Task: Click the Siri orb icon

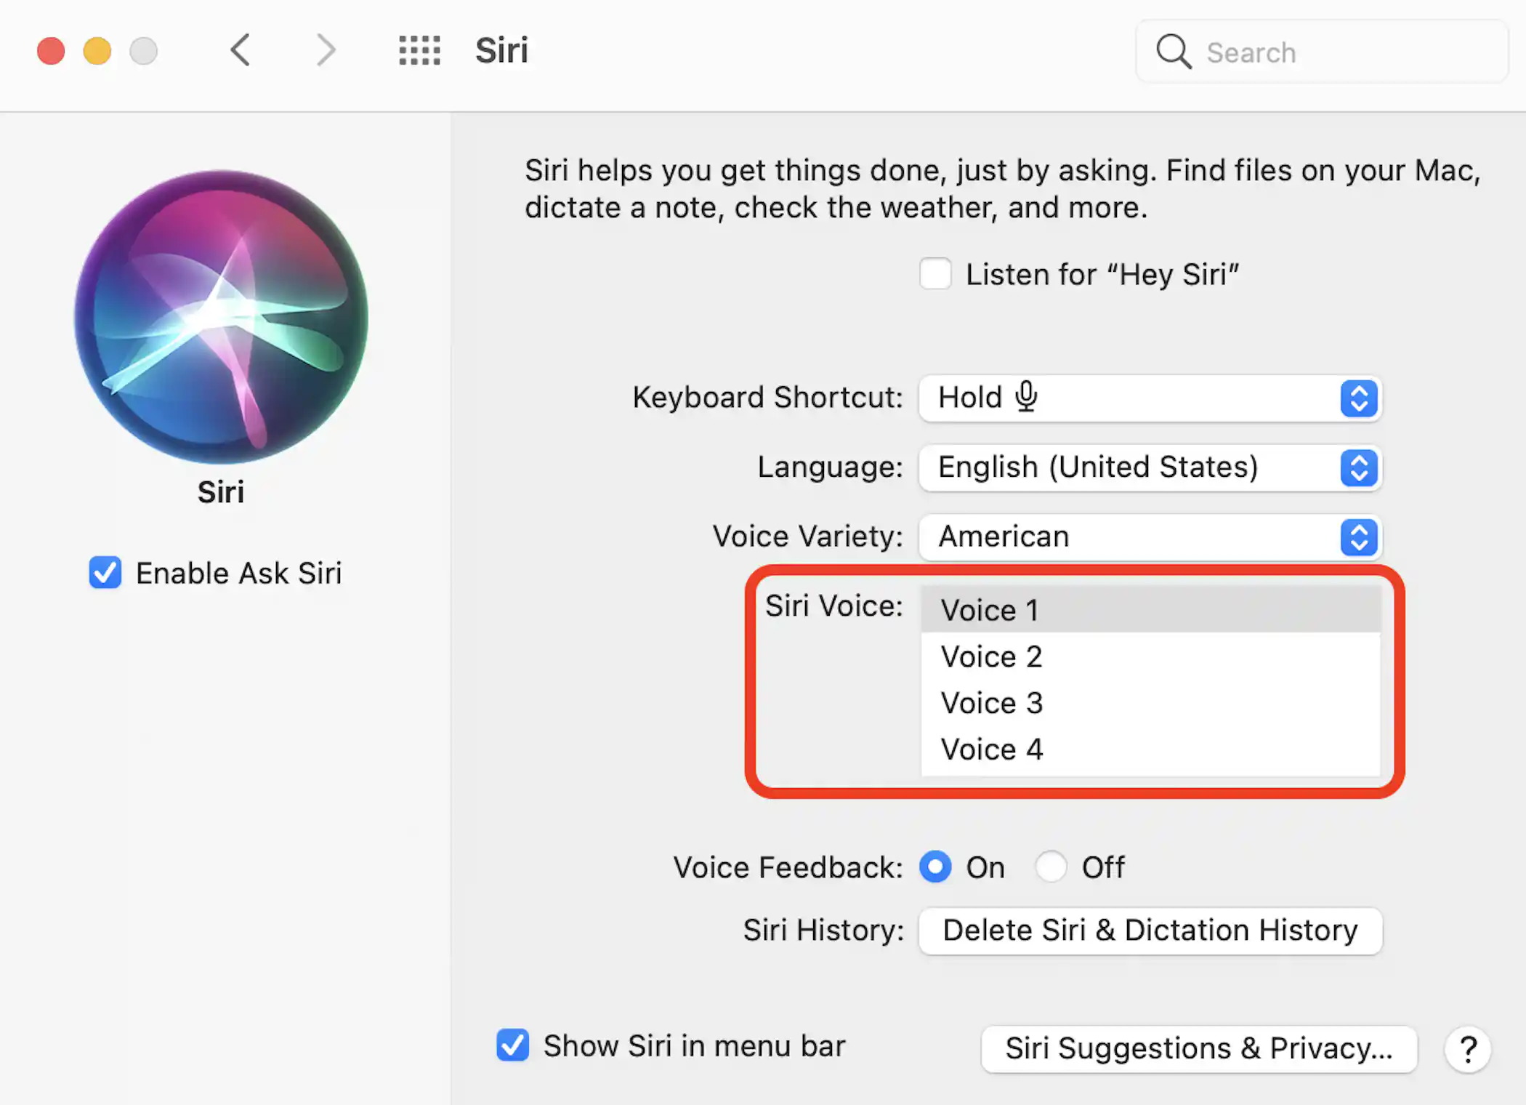Action: pos(220,318)
